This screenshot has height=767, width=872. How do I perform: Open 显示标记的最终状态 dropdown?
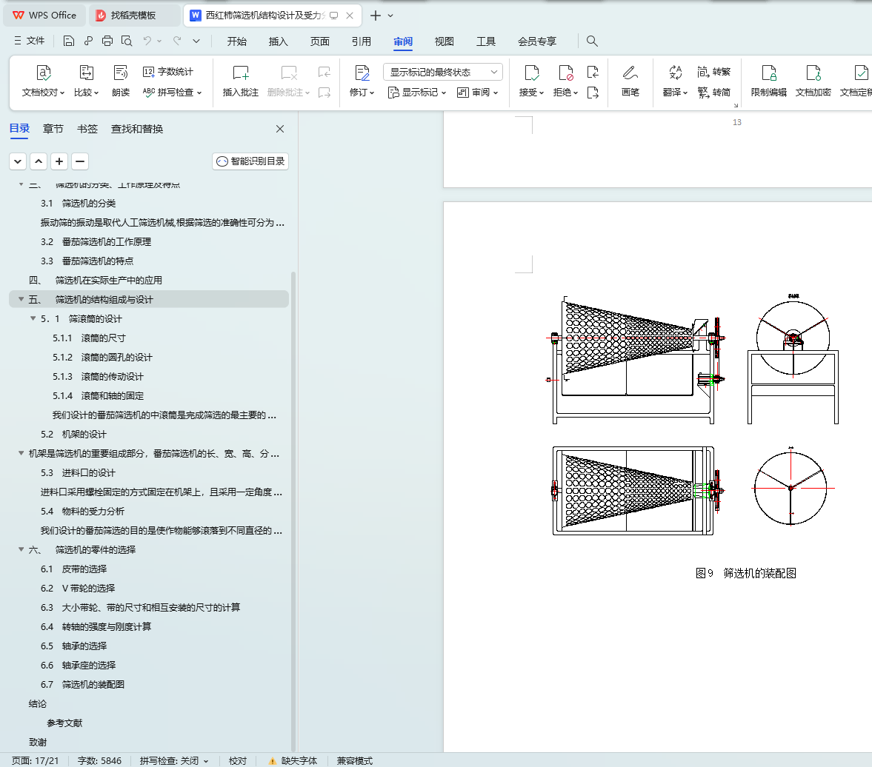443,73
